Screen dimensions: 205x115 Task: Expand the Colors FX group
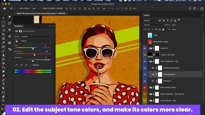[x=148, y=48]
